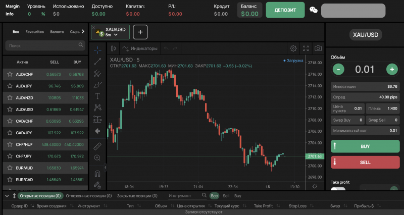
Task: Enable the Take profit switch
Action: [338, 189]
